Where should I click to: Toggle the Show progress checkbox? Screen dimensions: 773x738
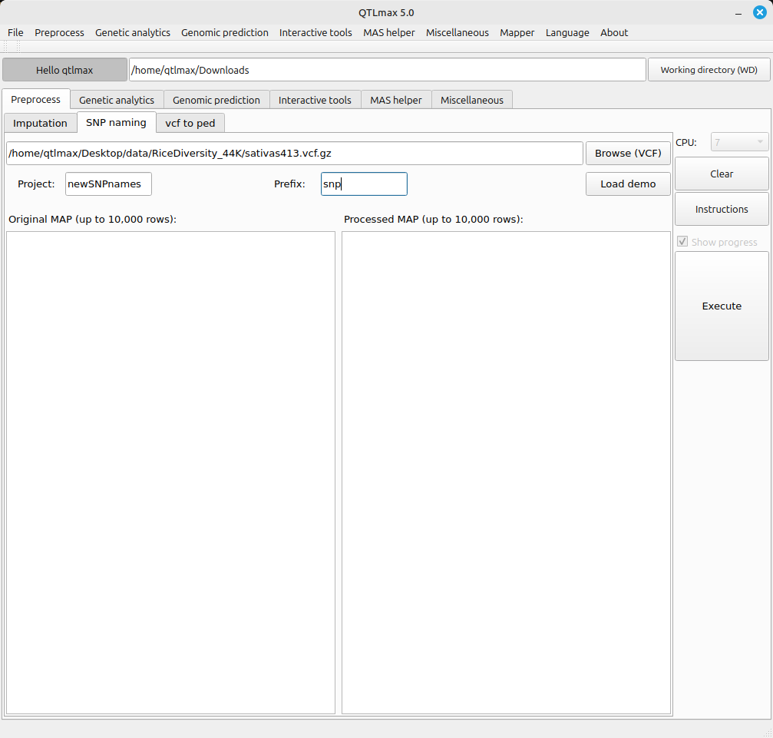coord(682,242)
